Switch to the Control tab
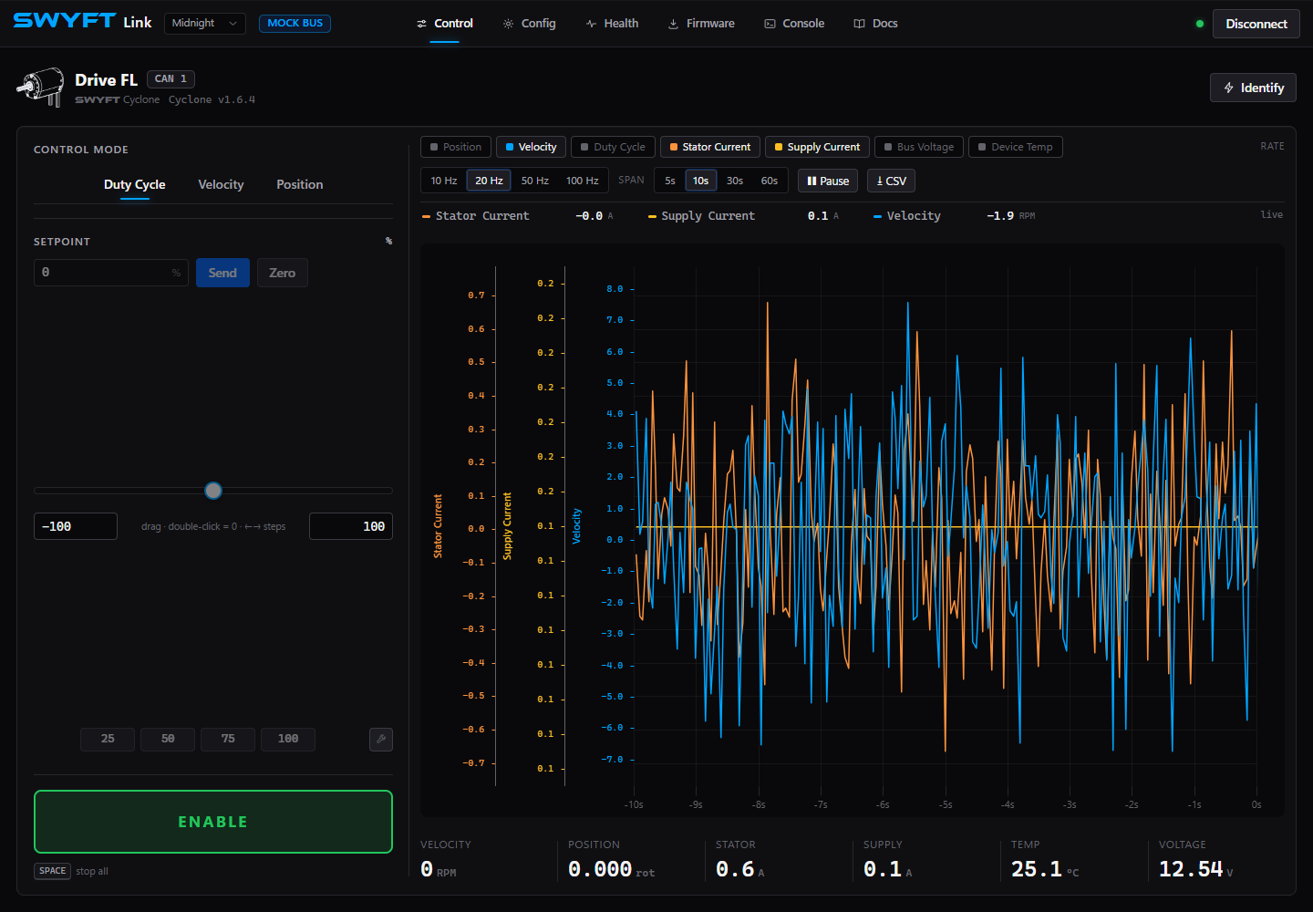Viewport: 1313px width, 912px height. 444,24
